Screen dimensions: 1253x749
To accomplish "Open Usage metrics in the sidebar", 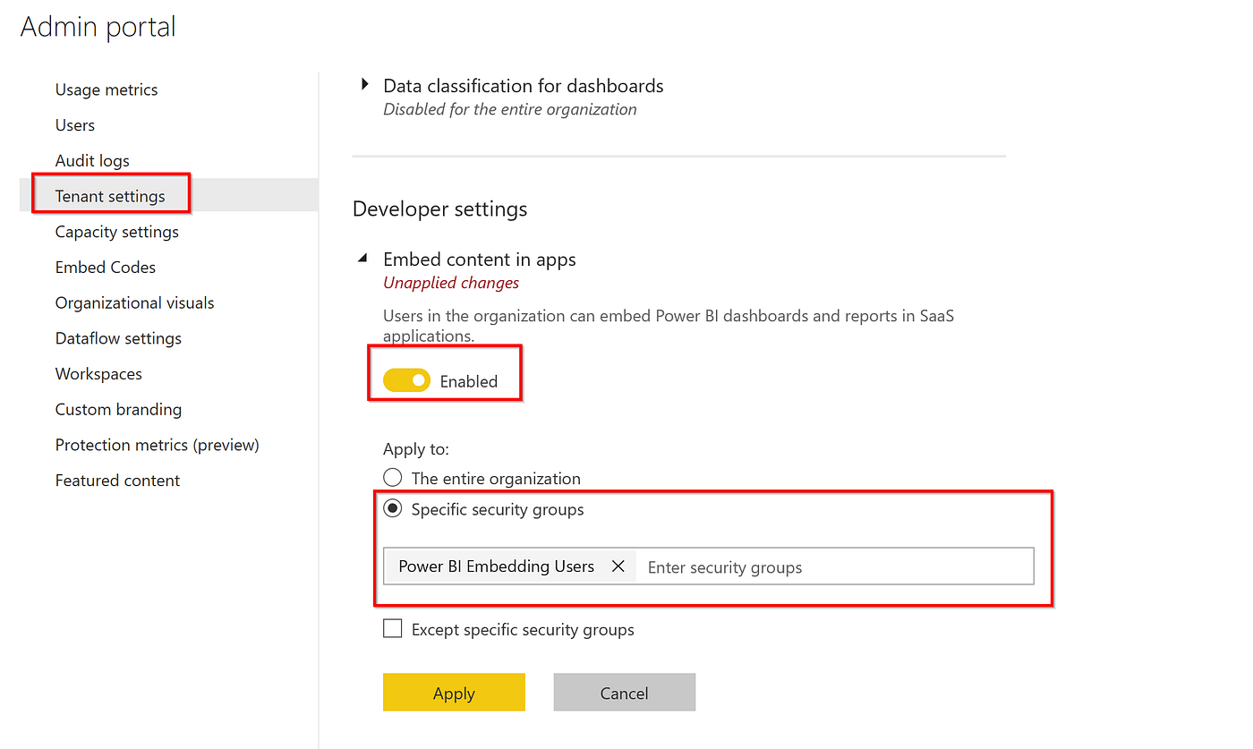I will point(107,89).
